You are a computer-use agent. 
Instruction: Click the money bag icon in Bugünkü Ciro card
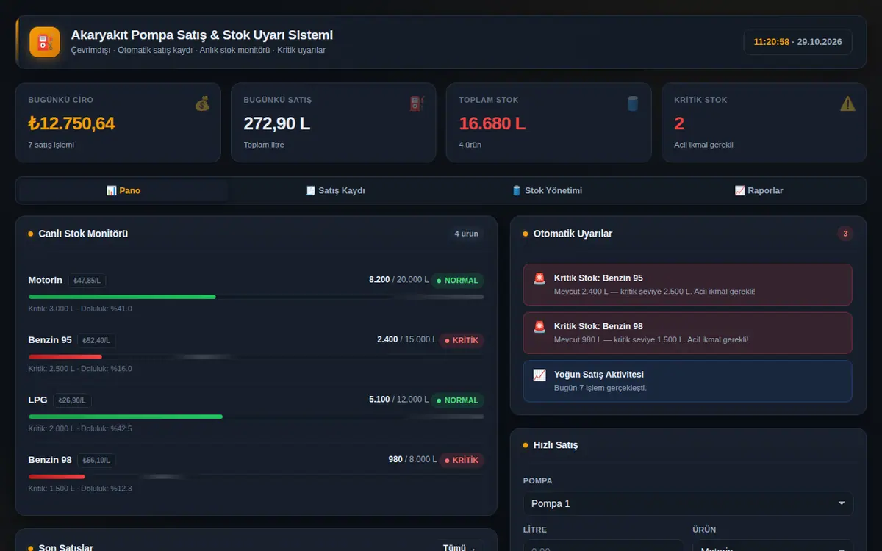[x=202, y=104]
